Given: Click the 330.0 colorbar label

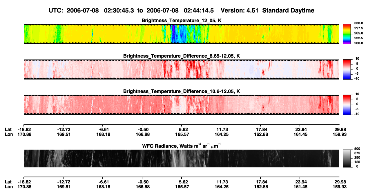Looking at the screenshot, I should click(359, 23).
